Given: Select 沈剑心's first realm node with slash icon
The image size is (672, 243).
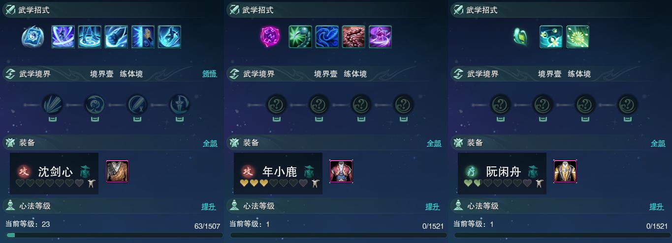Looking at the screenshot, I should pyautogui.click(x=52, y=105).
